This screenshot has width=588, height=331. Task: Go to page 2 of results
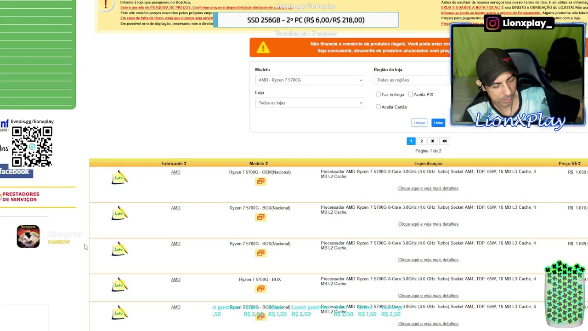[421, 141]
